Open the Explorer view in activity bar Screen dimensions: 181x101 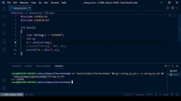(x=4, y=9)
